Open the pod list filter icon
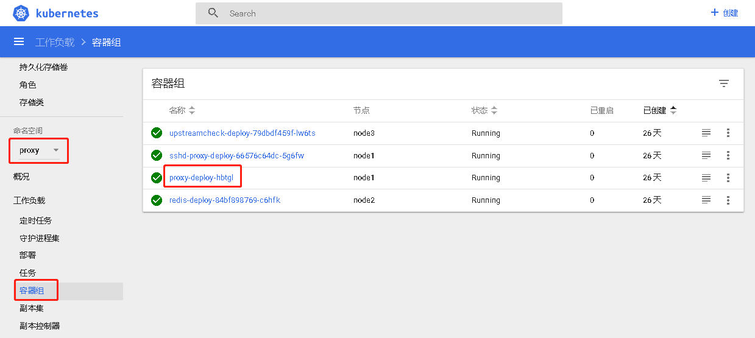The image size is (755, 338). 723,84
